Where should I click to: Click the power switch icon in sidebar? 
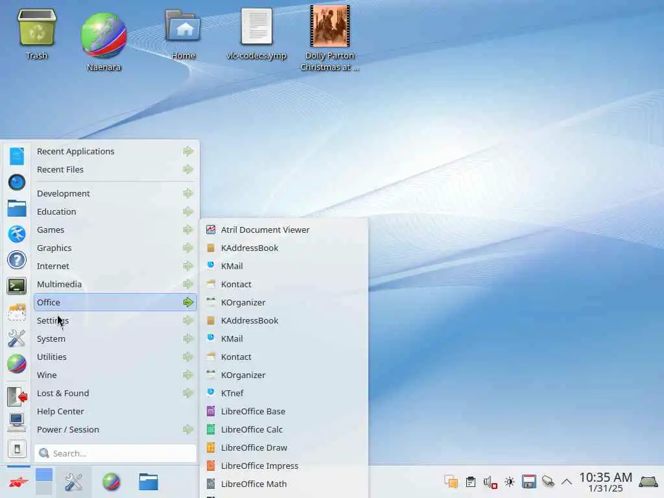pos(17,449)
